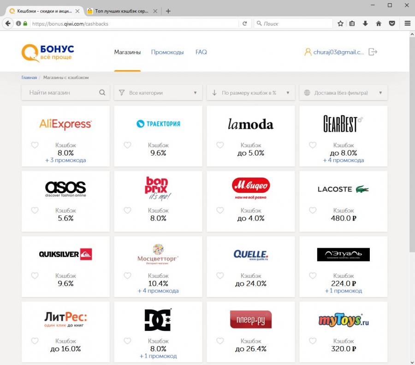This screenshot has height=365, width=415.
Task: Open Л'Этуаль +1 промокод link
Action: click(343, 291)
